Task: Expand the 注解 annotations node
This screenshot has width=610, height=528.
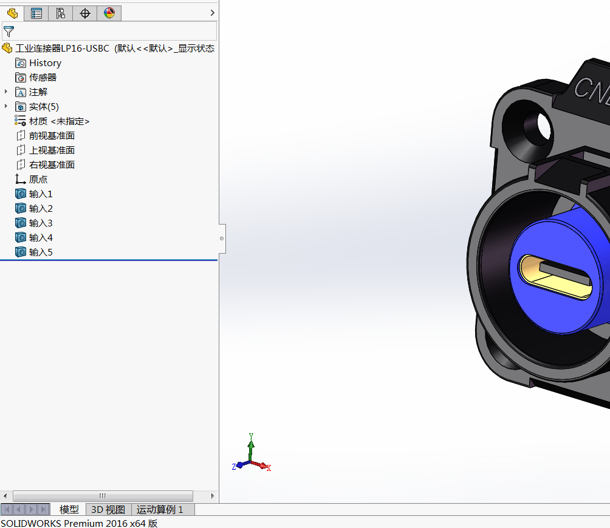Action: [6, 92]
